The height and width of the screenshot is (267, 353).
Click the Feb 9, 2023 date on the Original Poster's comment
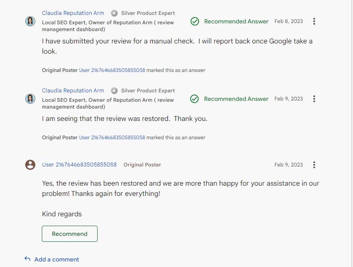289,165
